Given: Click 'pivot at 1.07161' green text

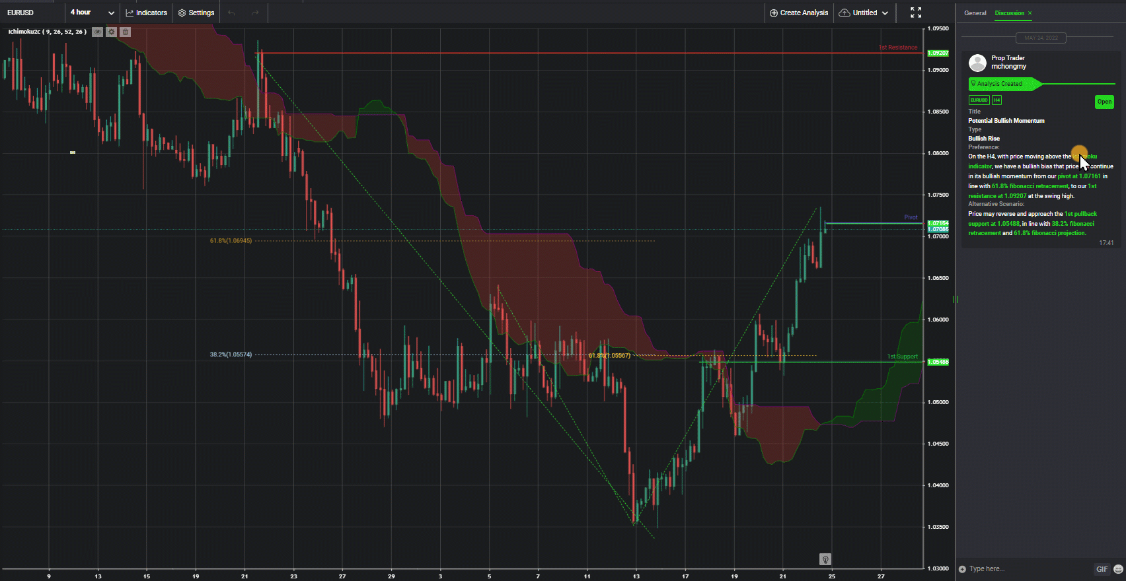Looking at the screenshot, I should pyautogui.click(x=1080, y=176).
